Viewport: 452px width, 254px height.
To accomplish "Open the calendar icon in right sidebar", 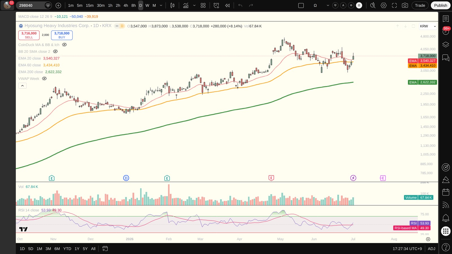I will click(x=446, y=192).
